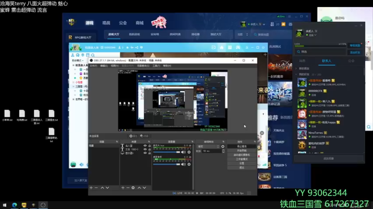
Task: Toggle visibility of first OBS source row
Action: click(x=145, y=146)
